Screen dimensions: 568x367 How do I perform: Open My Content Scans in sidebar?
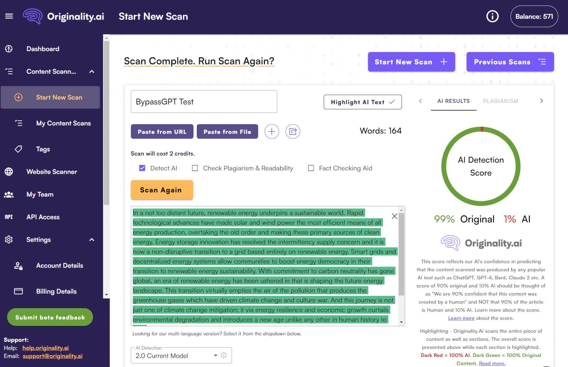tap(63, 123)
